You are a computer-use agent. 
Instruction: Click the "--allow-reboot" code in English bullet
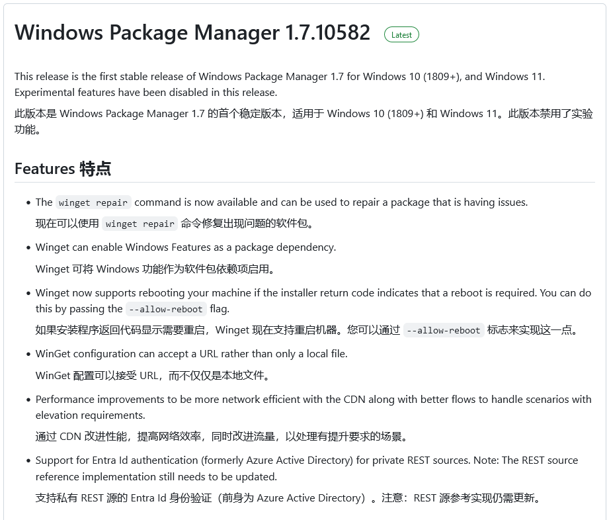click(x=166, y=310)
